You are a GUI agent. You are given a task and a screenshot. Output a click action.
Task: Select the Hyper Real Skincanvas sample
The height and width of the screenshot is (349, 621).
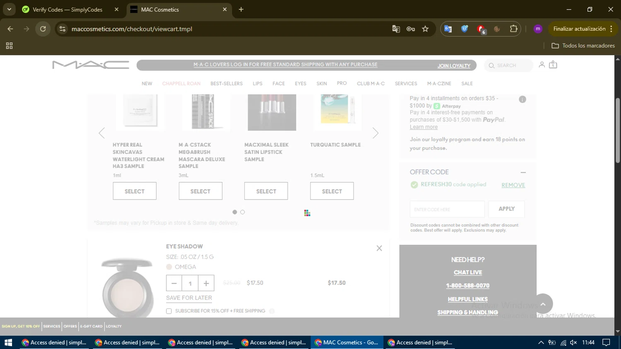pyautogui.click(x=135, y=191)
